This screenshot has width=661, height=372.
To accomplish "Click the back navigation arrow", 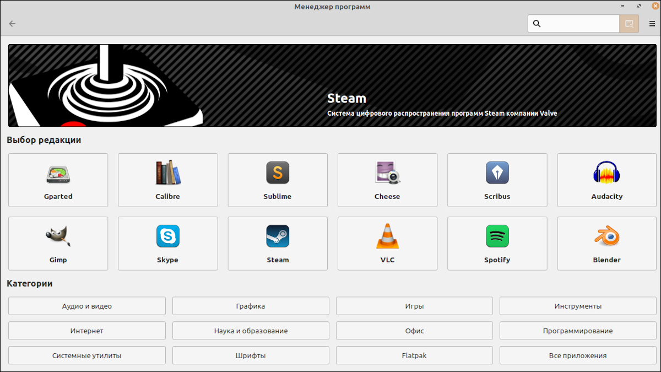I will coord(12,24).
